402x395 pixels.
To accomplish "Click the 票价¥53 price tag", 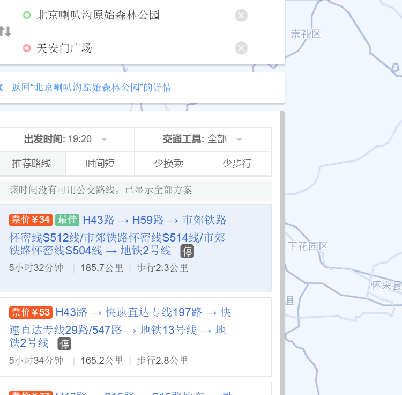I will tap(31, 312).
